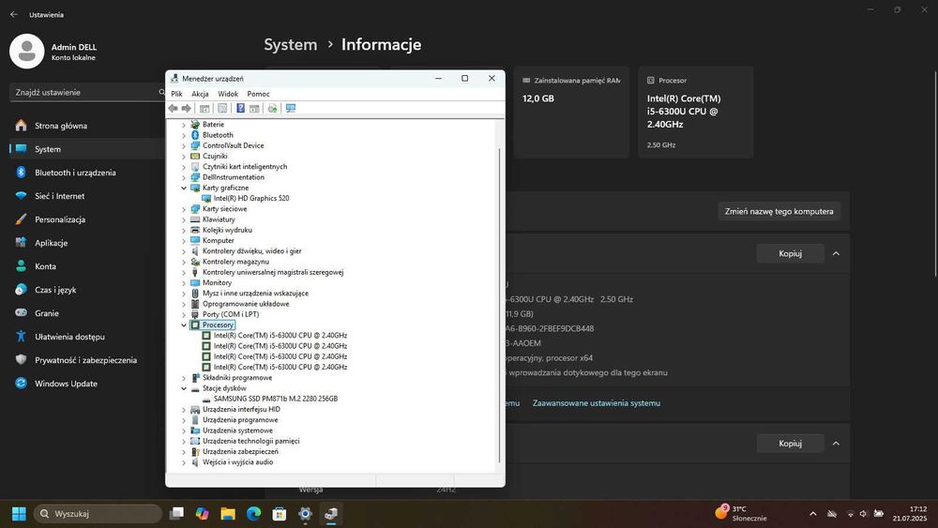Expand Urządzenia systemowe category
The image size is (938, 528).
click(x=184, y=430)
